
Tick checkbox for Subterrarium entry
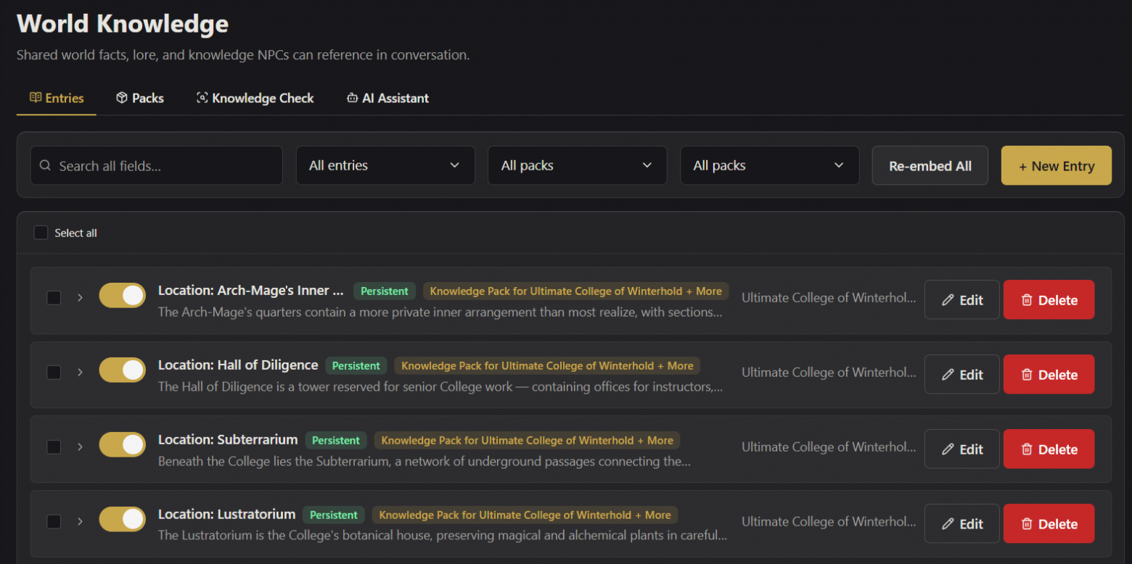pyautogui.click(x=54, y=447)
